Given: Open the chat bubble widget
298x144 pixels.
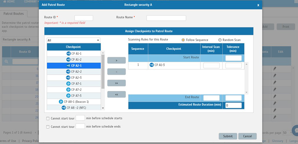Looking at the screenshot, I should 295,130.
